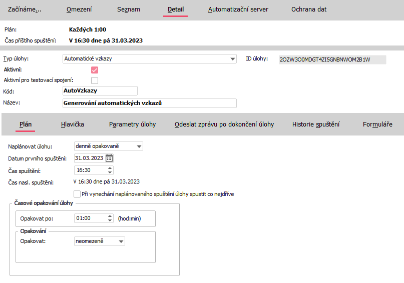Click into the Název text field
This screenshot has height=283, width=404.
click(149, 103)
